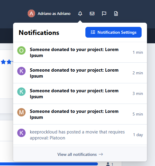
Task: Click View all notifications link
Action: (80, 154)
